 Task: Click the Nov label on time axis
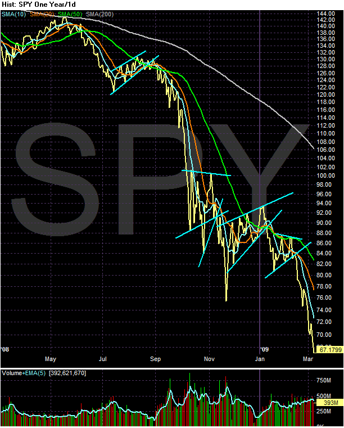(209, 359)
